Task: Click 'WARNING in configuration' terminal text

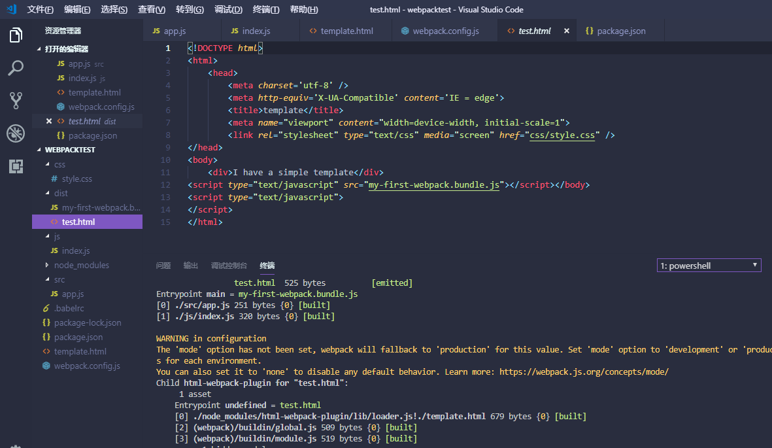Action: pos(211,339)
